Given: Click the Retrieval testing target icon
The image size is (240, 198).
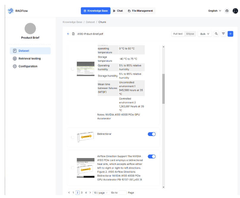Looking at the screenshot, I should point(15,58).
